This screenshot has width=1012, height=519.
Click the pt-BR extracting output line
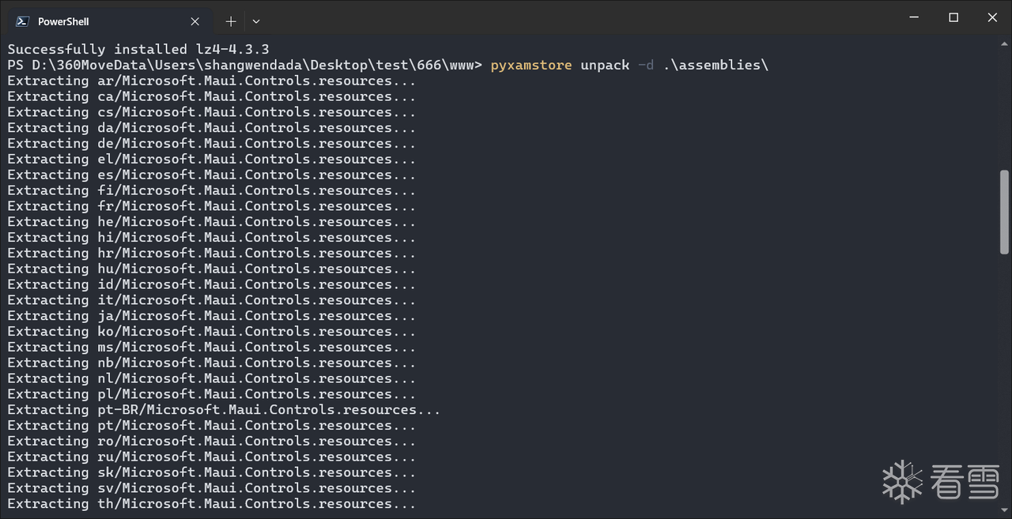[x=224, y=409]
